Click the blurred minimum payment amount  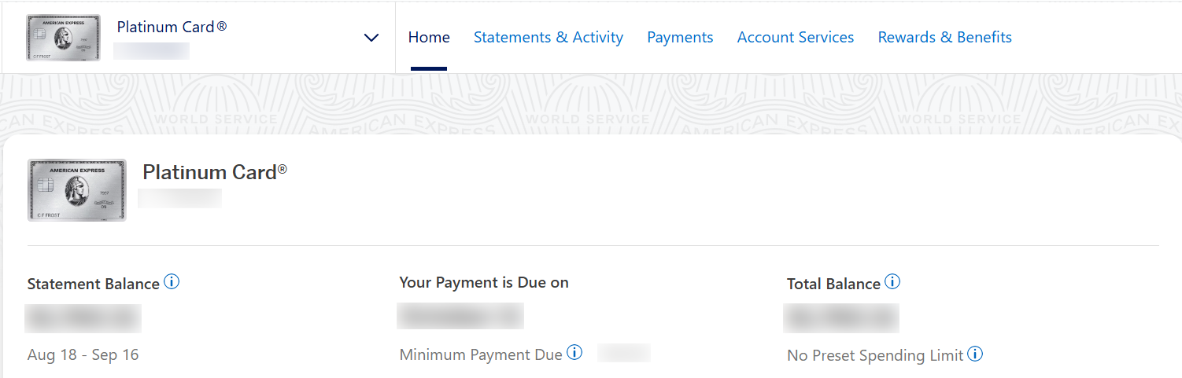[x=623, y=353]
